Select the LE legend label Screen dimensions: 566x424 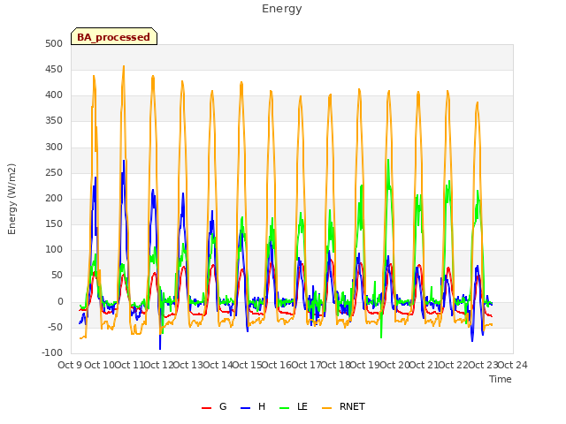302,406
